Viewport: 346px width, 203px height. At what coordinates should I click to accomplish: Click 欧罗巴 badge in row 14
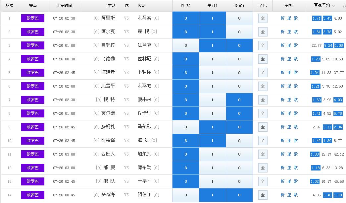coord(33,195)
